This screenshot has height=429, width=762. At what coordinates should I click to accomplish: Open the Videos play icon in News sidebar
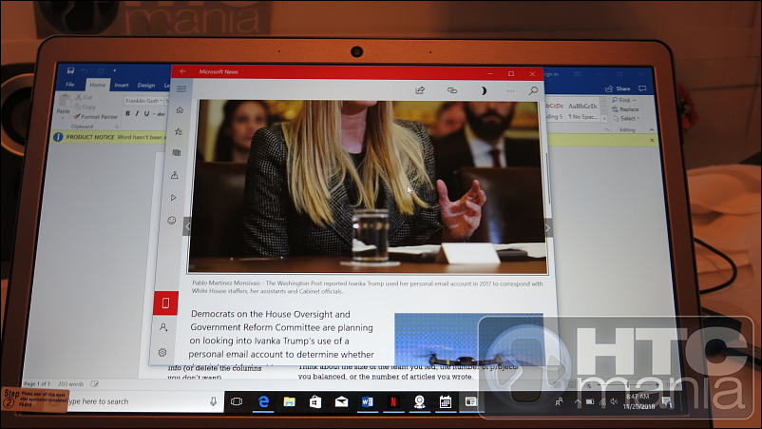click(173, 198)
